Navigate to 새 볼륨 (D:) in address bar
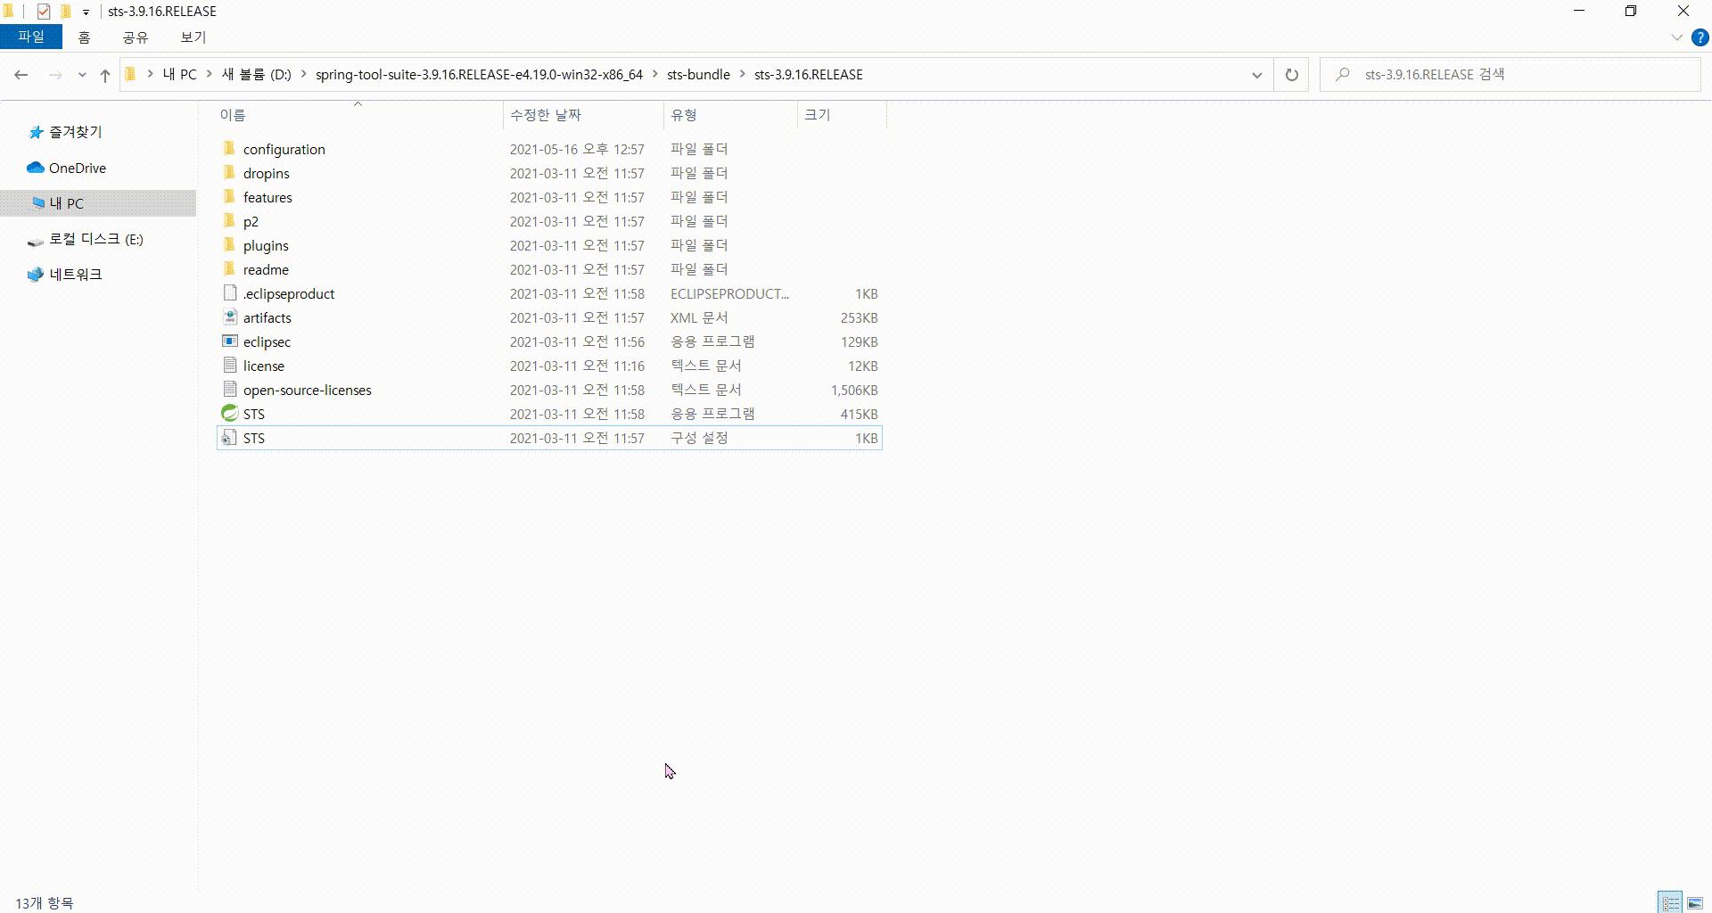This screenshot has width=1712, height=913. (x=257, y=74)
